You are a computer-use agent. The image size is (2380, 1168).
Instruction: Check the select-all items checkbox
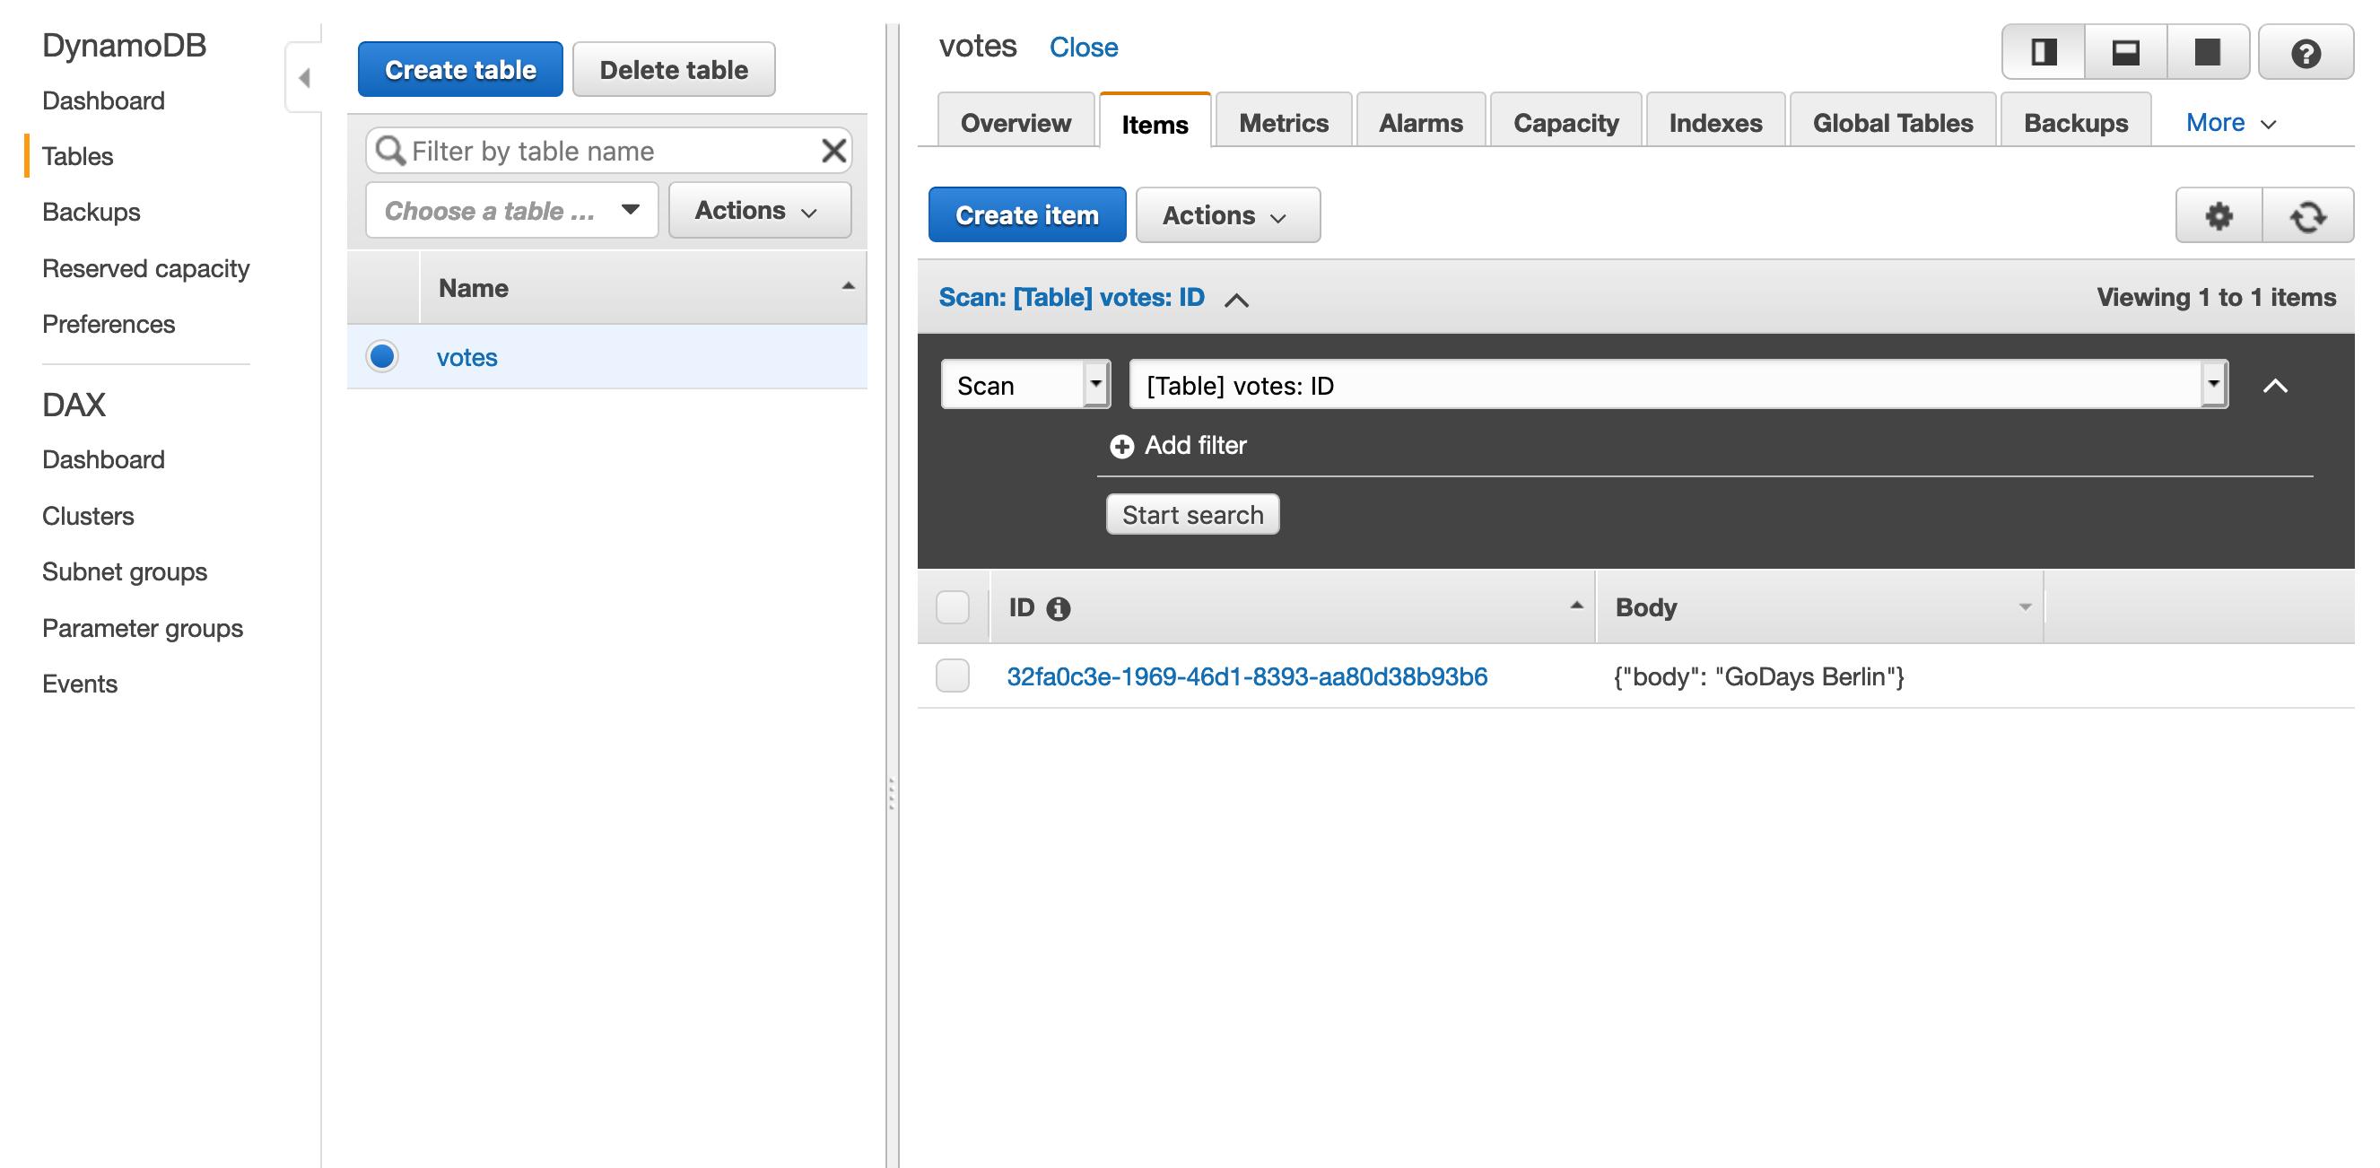(952, 607)
